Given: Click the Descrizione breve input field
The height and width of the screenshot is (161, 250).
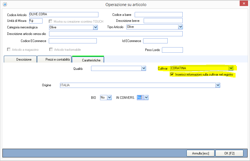Looking at the screenshot, I should [163, 20].
